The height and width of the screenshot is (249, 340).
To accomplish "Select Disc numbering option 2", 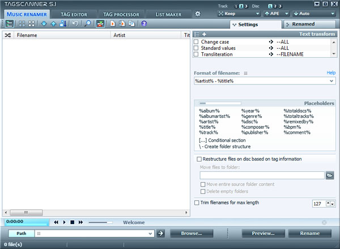I will pyautogui.click(x=275, y=6).
